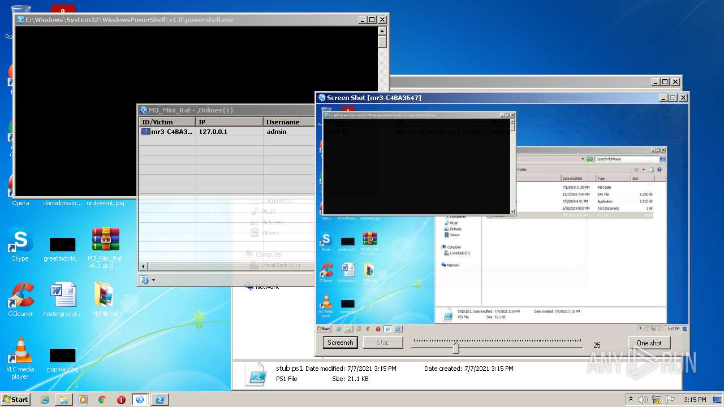
Task: Click IP cell 127.0.0.1
Action: (213, 132)
